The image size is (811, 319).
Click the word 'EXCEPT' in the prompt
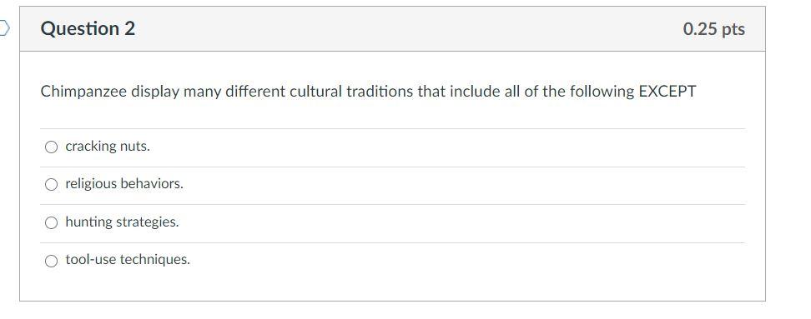[667, 92]
